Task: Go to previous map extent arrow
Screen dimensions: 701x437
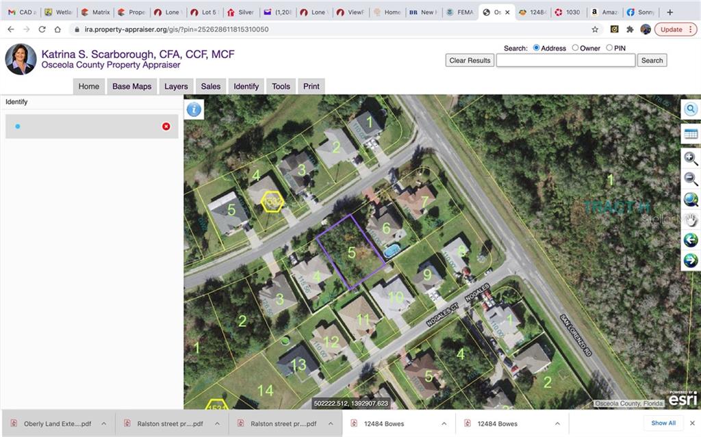Action: coord(691,240)
